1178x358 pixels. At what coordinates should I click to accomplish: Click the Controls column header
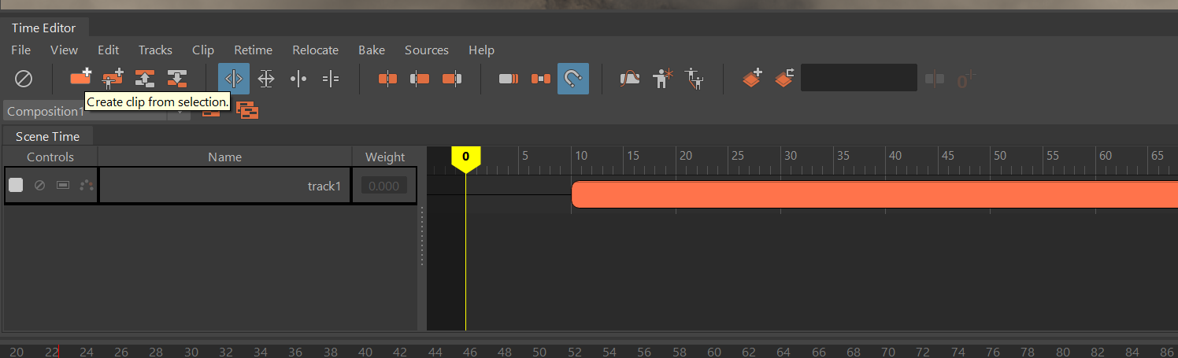[50, 157]
